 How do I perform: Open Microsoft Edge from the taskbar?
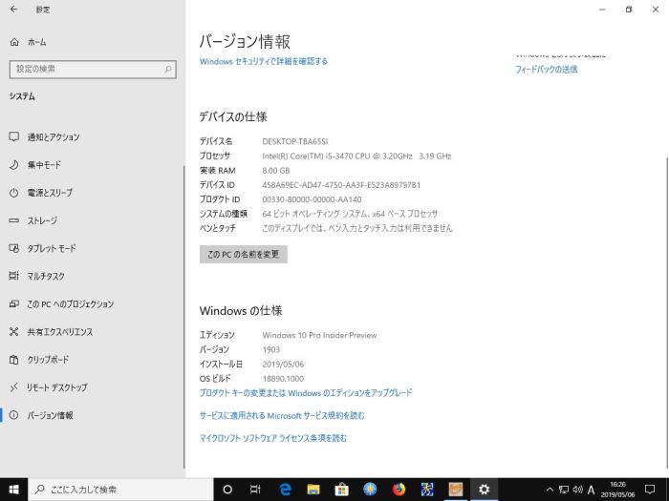[285, 490]
